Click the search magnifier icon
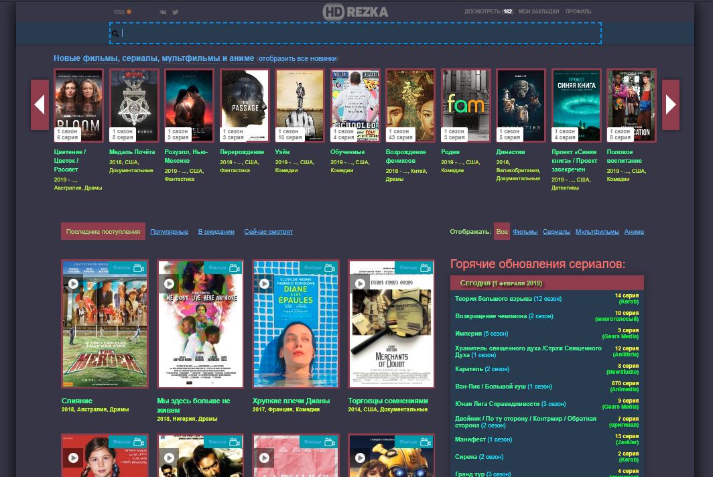 pos(115,33)
